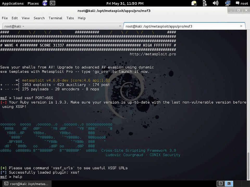Close the root@kali: ~ tab
Screen dimensions: 250x187
coord(120,26)
